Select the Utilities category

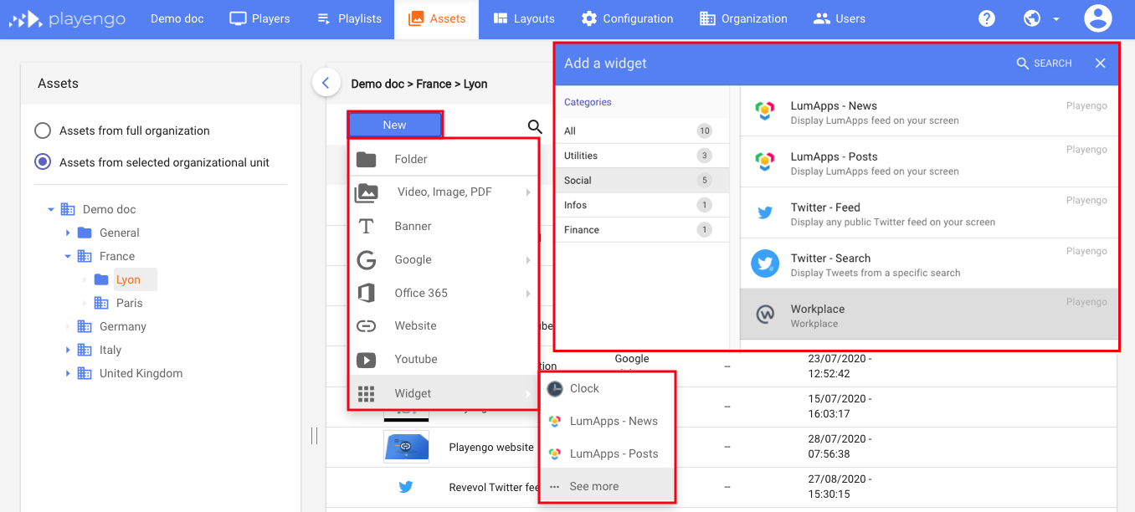click(x=642, y=156)
